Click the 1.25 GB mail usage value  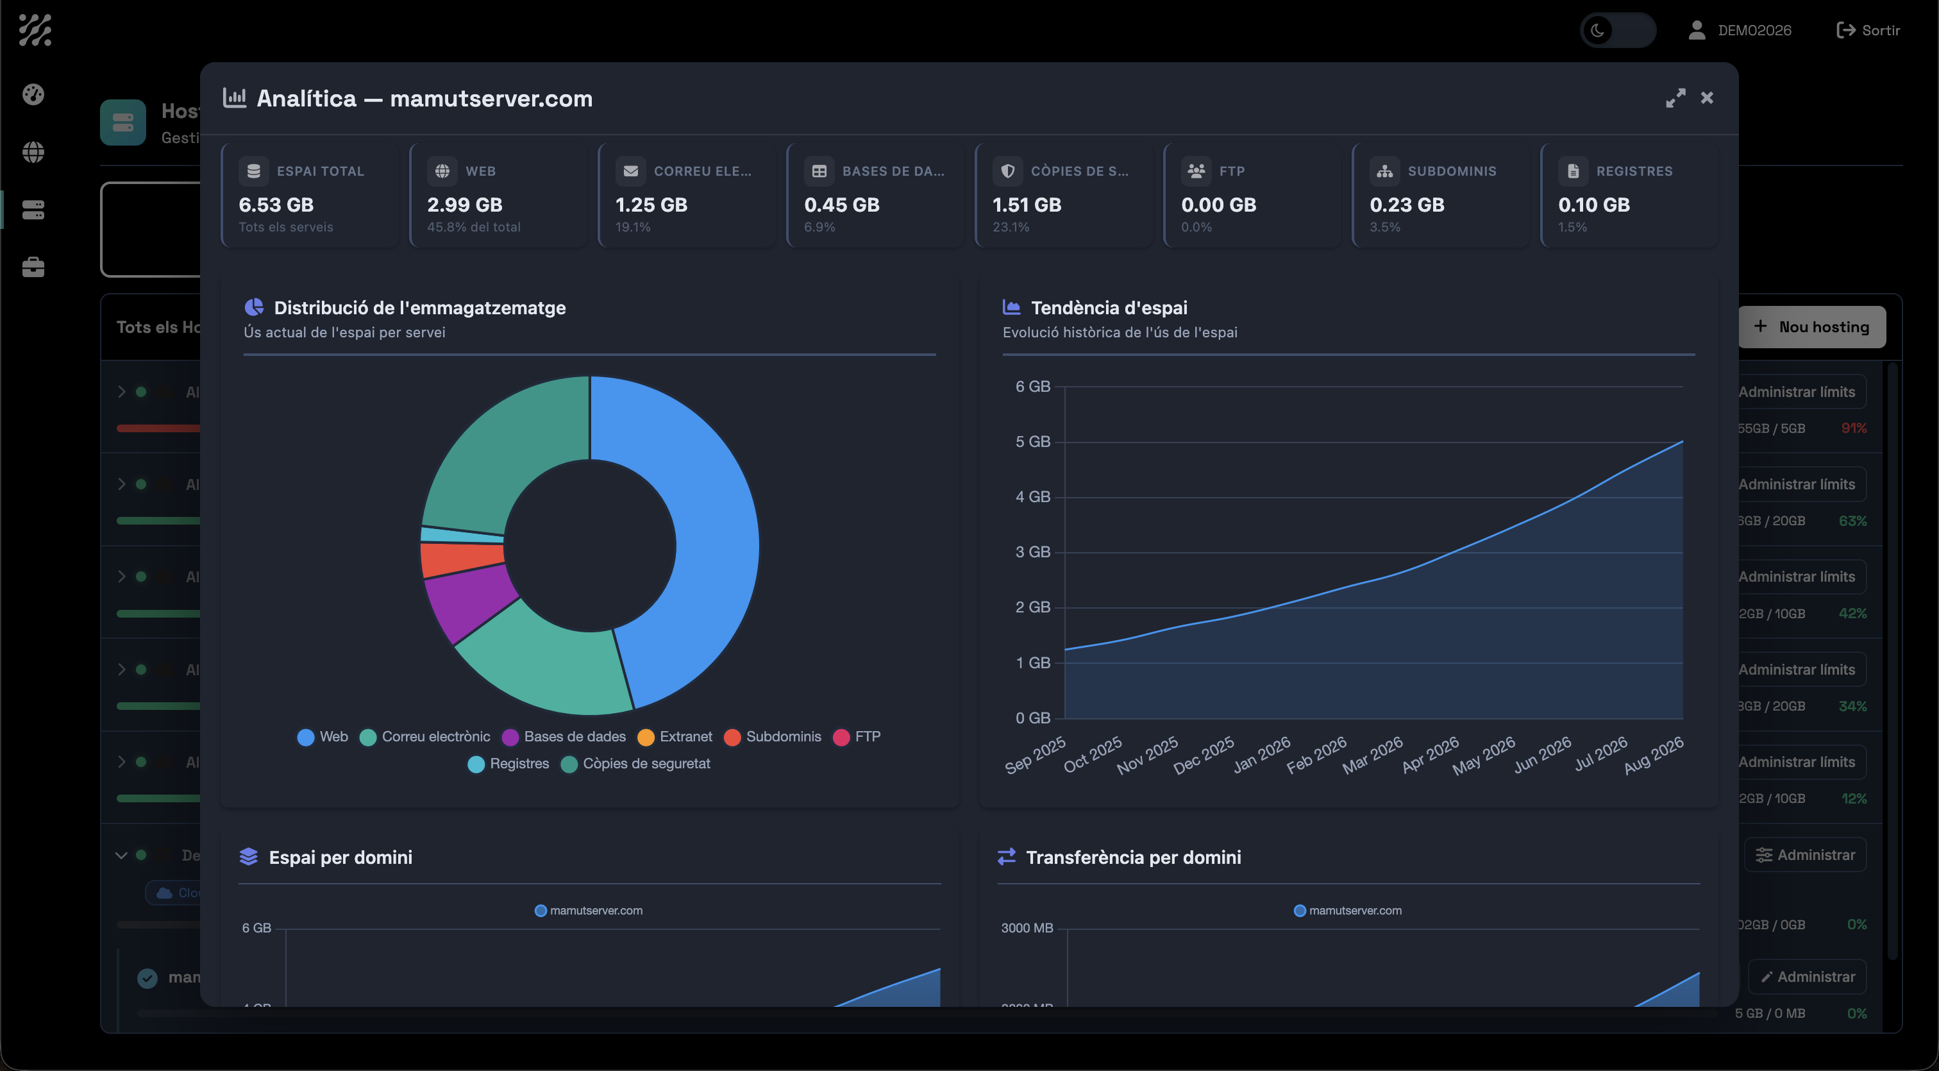(651, 205)
